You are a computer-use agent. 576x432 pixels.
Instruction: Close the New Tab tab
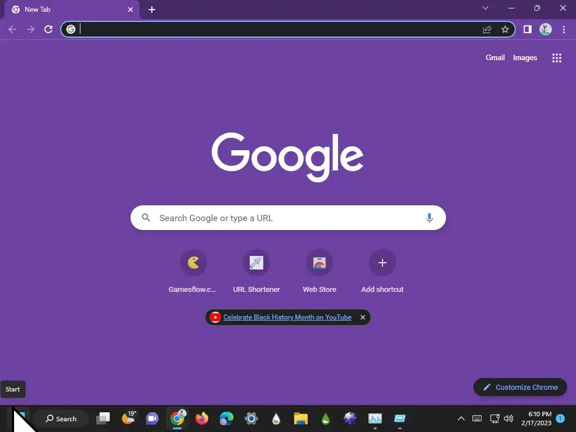click(130, 10)
